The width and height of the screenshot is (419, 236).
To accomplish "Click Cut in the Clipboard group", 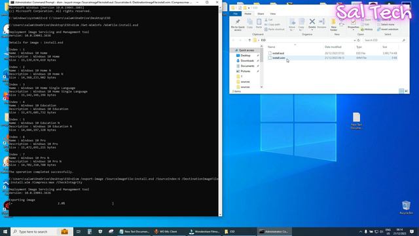I will pyautogui.click(x=268, y=20).
